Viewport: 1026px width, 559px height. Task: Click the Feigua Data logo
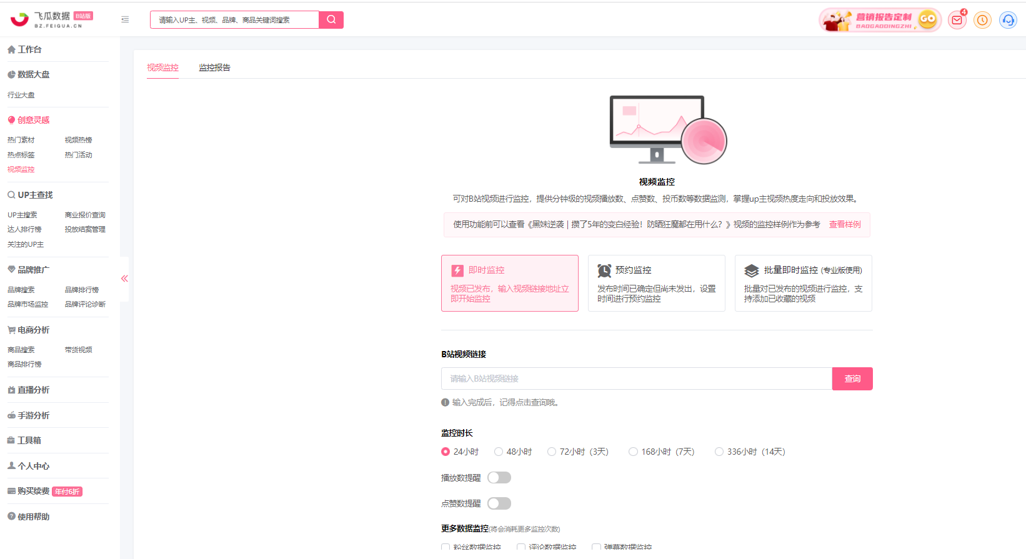51,19
